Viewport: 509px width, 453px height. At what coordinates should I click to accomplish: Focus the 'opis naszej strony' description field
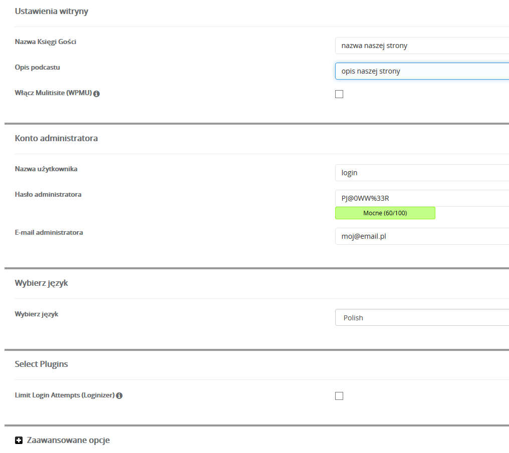[x=422, y=71]
